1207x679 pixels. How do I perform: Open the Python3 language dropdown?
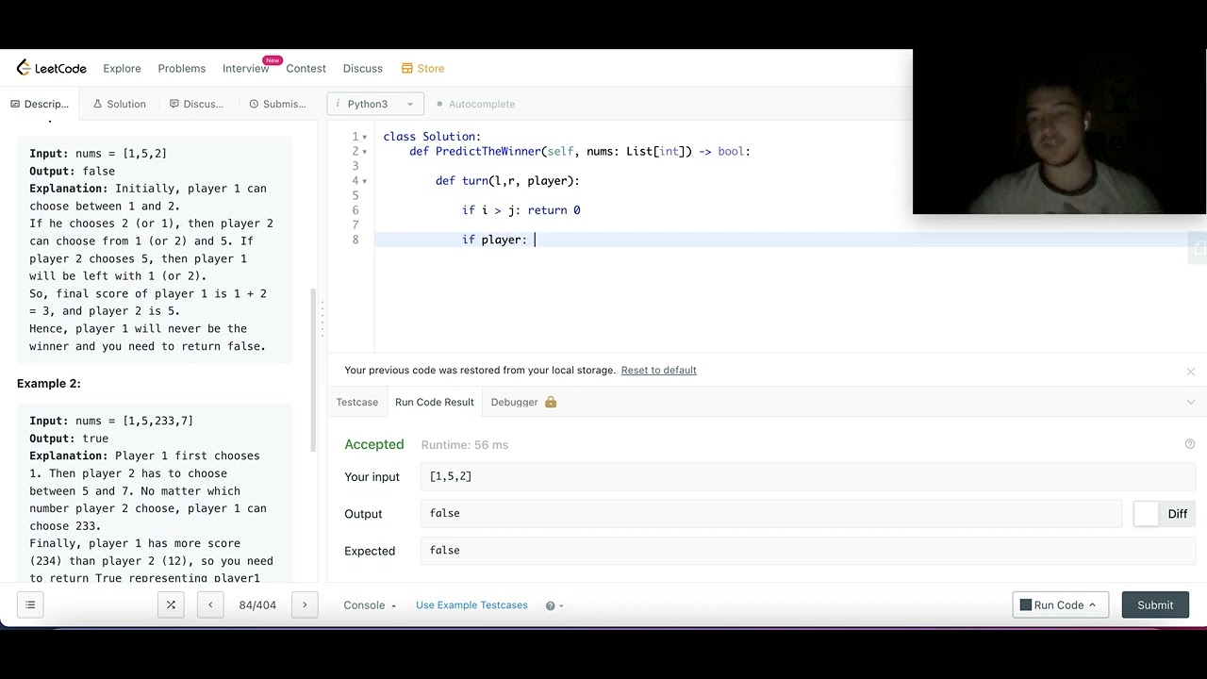tap(374, 104)
